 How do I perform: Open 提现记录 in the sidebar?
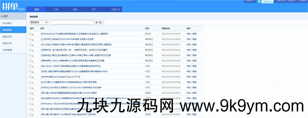tap(13, 36)
